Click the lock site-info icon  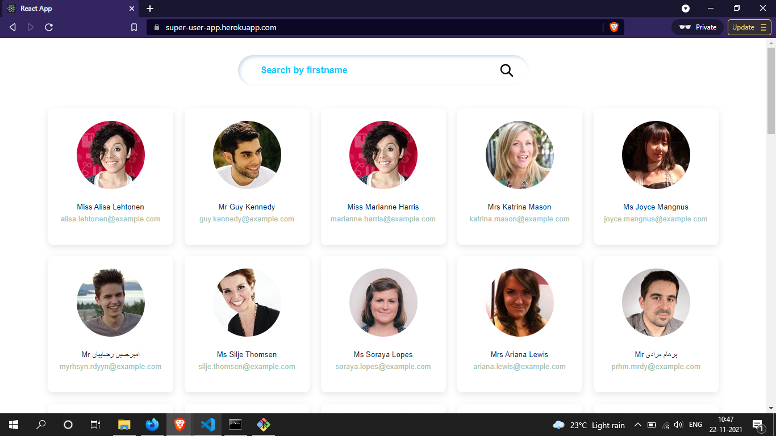[x=157, y=27]
